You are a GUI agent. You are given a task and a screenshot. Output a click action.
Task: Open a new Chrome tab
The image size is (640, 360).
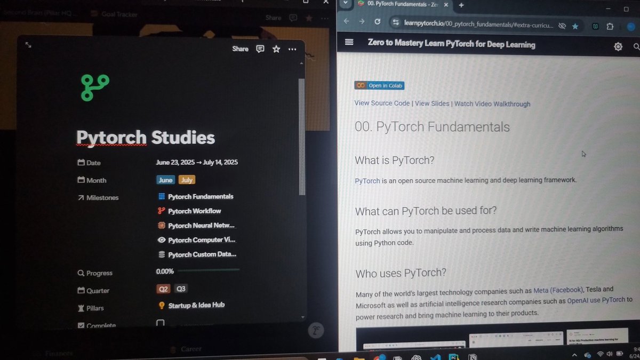tap(461, 5)
